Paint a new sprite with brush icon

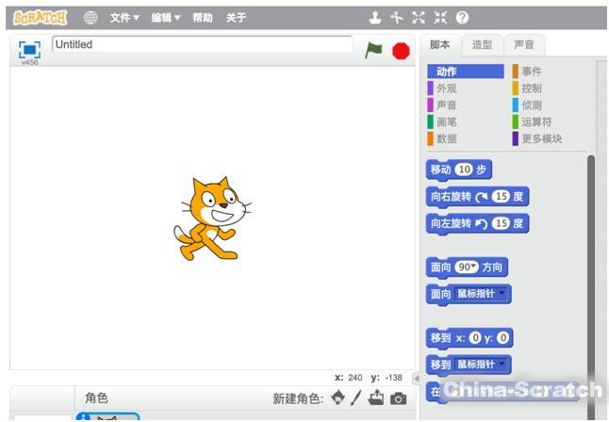click(356, 398)
